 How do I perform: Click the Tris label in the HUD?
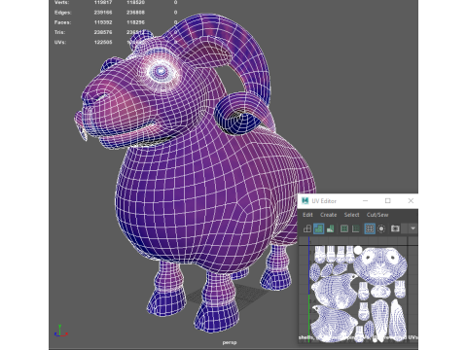pos(59,32)
